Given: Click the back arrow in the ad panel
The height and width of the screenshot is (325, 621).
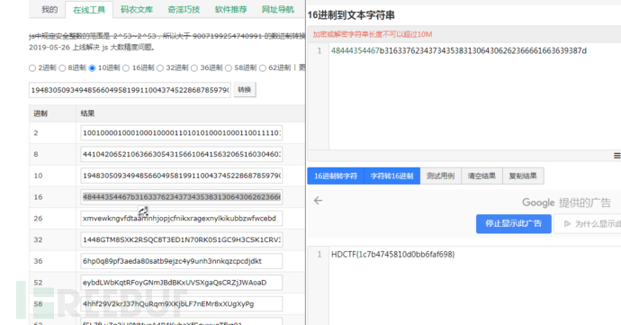Looking at the screenshot, I should coord(318,201).
